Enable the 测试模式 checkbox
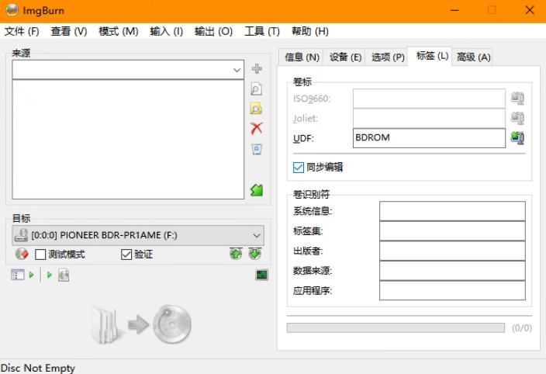Viewport: 546px width, 374px height. (x=40, y=255)
